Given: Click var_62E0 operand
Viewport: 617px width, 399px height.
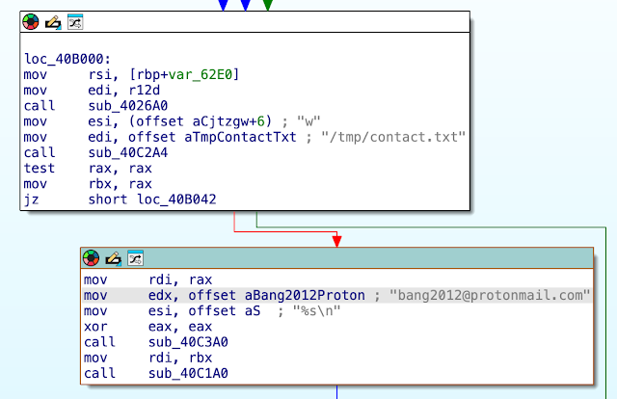Looking at the screenshot, I should (x=201, y=74).
